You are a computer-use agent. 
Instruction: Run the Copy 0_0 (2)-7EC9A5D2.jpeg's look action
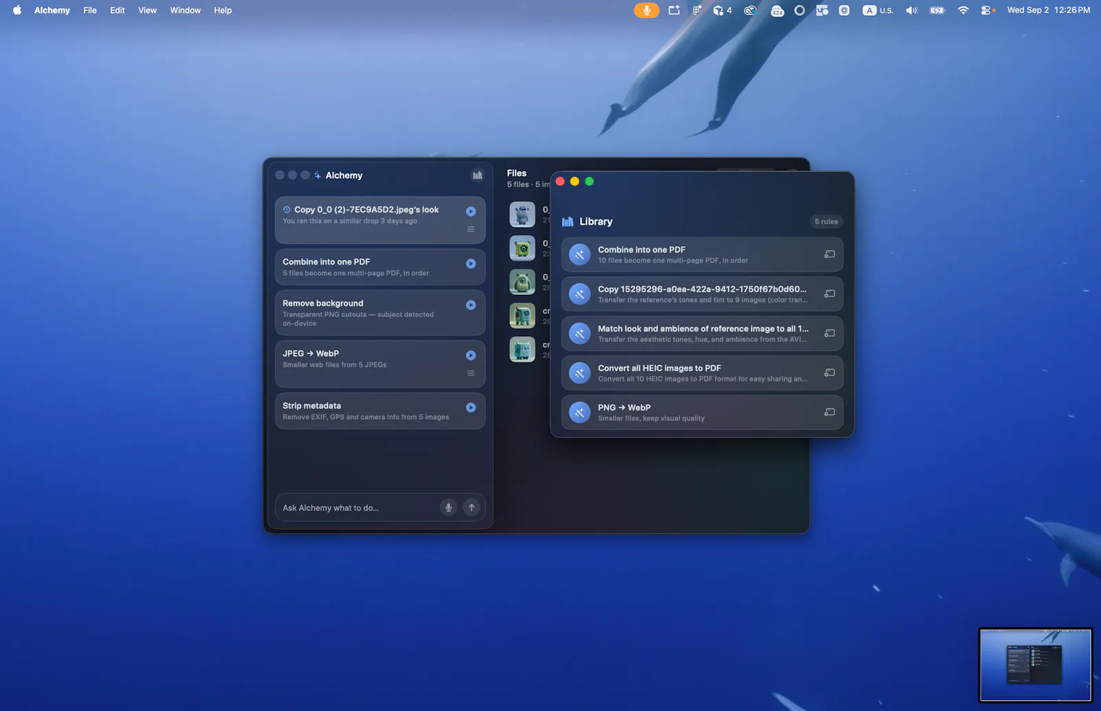point(471,211)
